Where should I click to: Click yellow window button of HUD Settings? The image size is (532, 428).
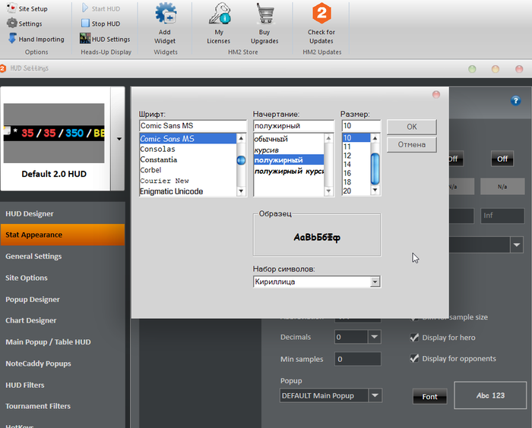(496, 69)
